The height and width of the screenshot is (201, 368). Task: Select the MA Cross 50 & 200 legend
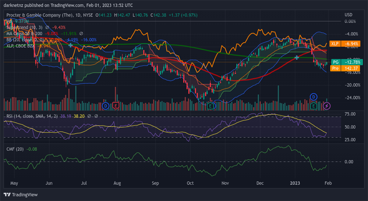point(24,33)
